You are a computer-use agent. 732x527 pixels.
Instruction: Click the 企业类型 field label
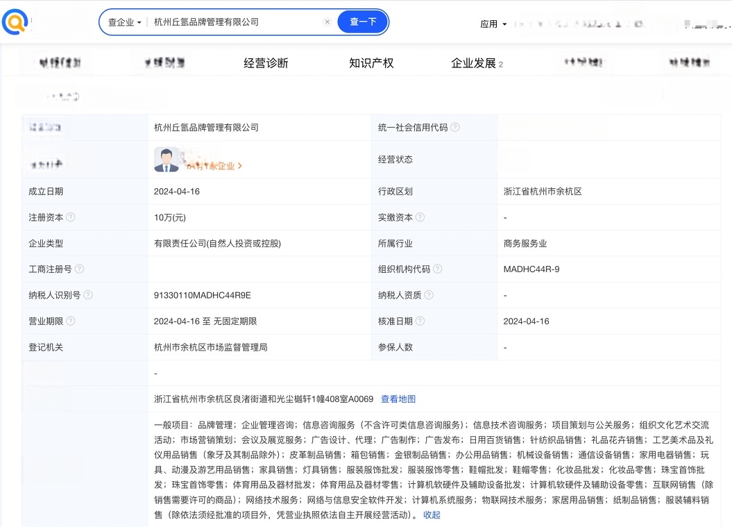46,244
